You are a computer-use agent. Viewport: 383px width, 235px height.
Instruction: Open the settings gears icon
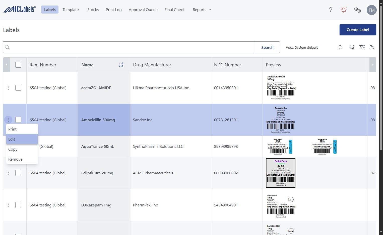[357, 10]
